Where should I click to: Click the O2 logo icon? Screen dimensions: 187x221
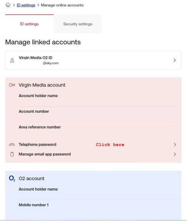[x=12, y=178]
